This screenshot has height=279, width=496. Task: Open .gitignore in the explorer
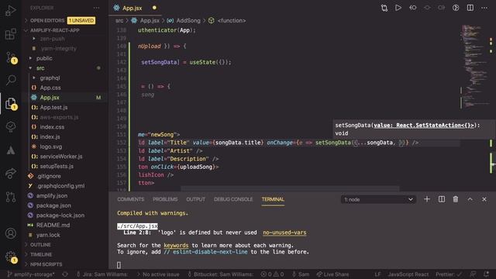click(x=48, y=176)
